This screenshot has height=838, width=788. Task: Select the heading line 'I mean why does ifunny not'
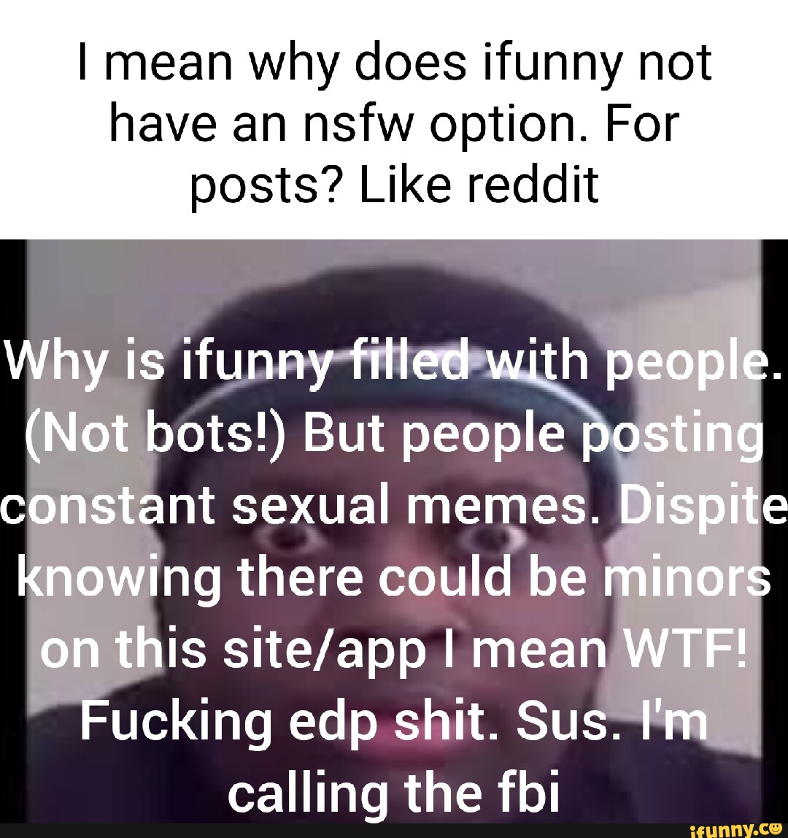click(395, 63)
